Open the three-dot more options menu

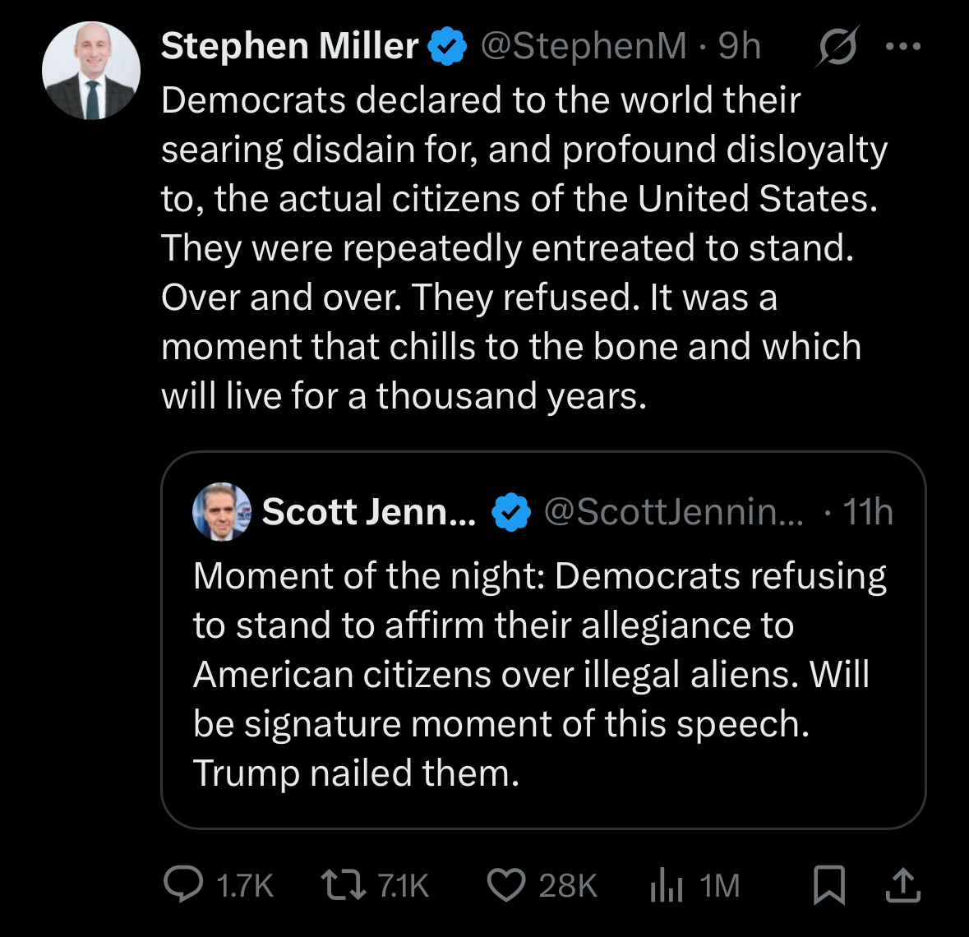[903, 46]
